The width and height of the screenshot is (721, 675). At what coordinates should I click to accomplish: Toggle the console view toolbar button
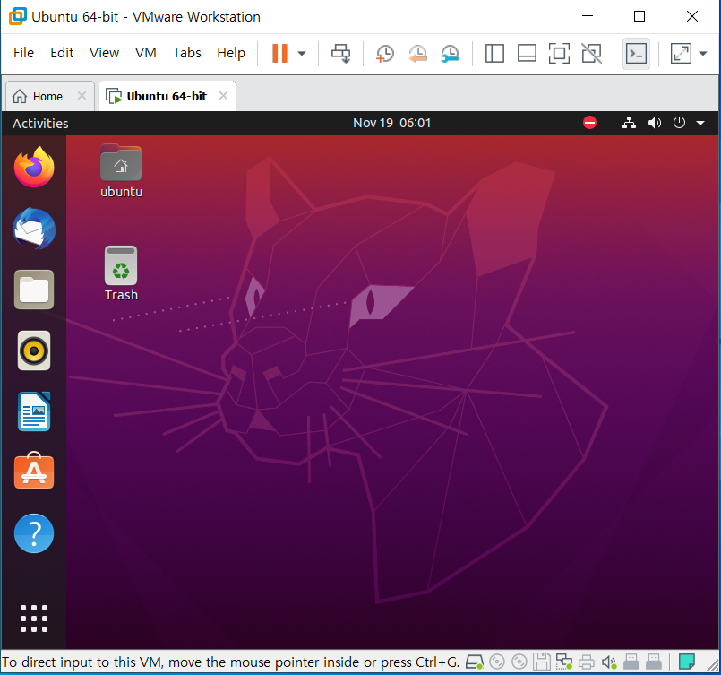[637, 54]
